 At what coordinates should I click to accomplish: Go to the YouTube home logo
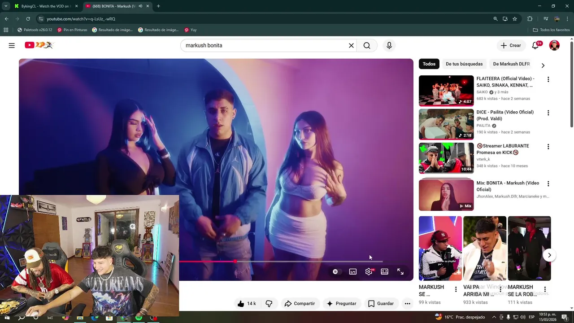(x=39, y=45)
